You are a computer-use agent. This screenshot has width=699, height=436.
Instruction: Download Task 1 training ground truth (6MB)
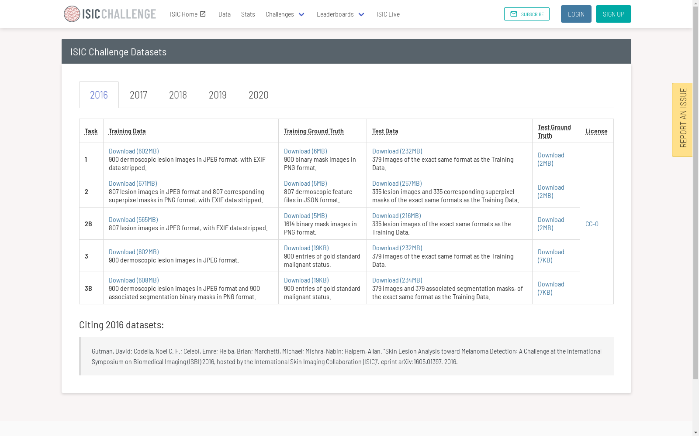click(305, 151)
